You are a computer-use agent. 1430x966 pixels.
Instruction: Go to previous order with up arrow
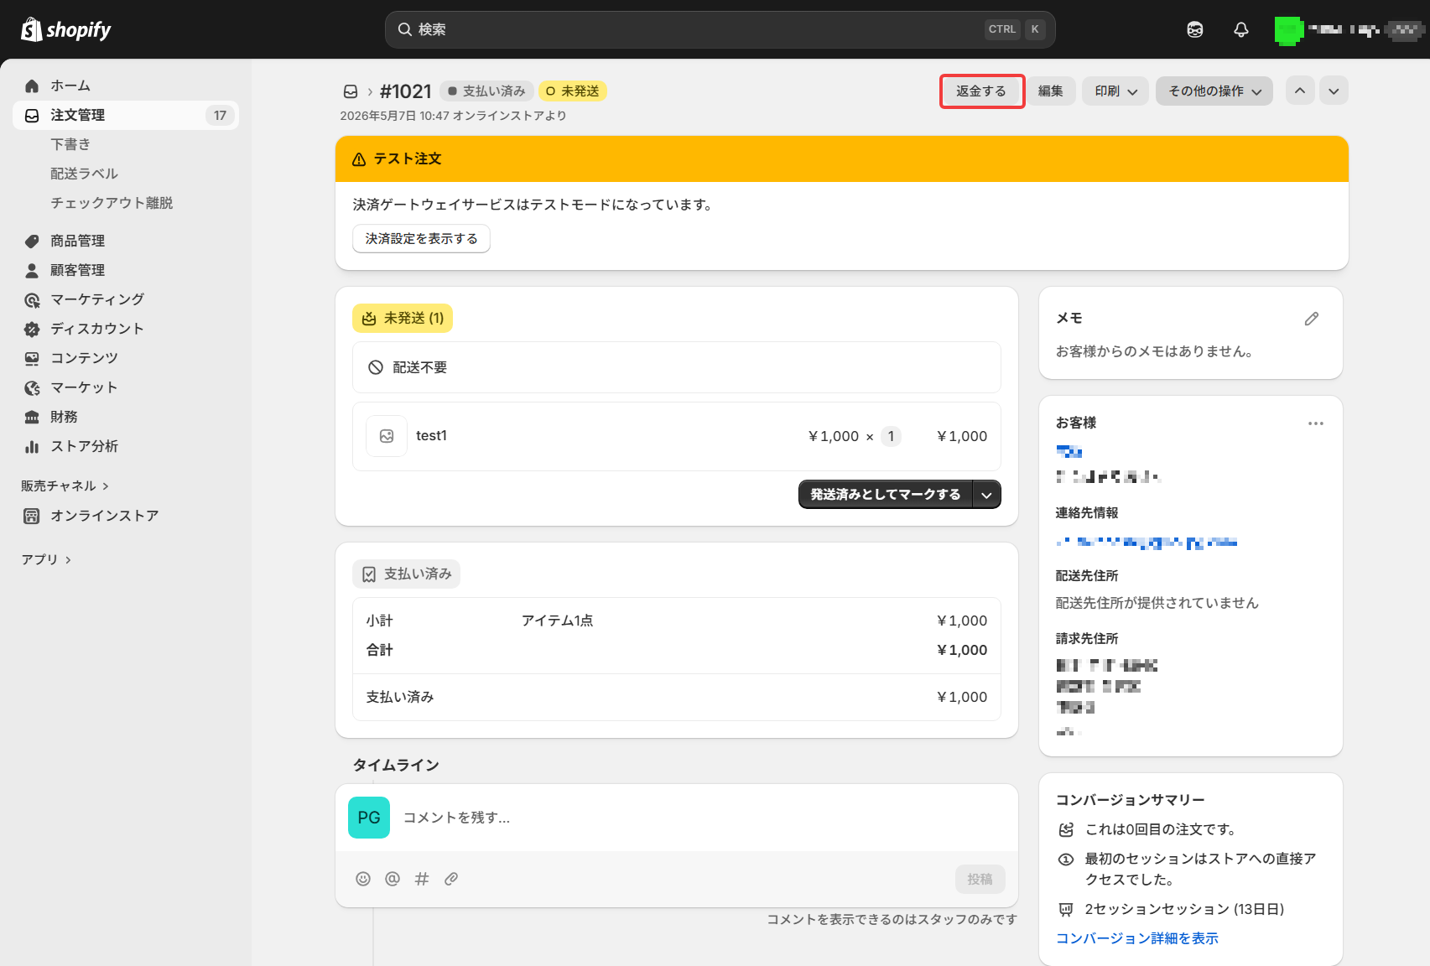1300,91
